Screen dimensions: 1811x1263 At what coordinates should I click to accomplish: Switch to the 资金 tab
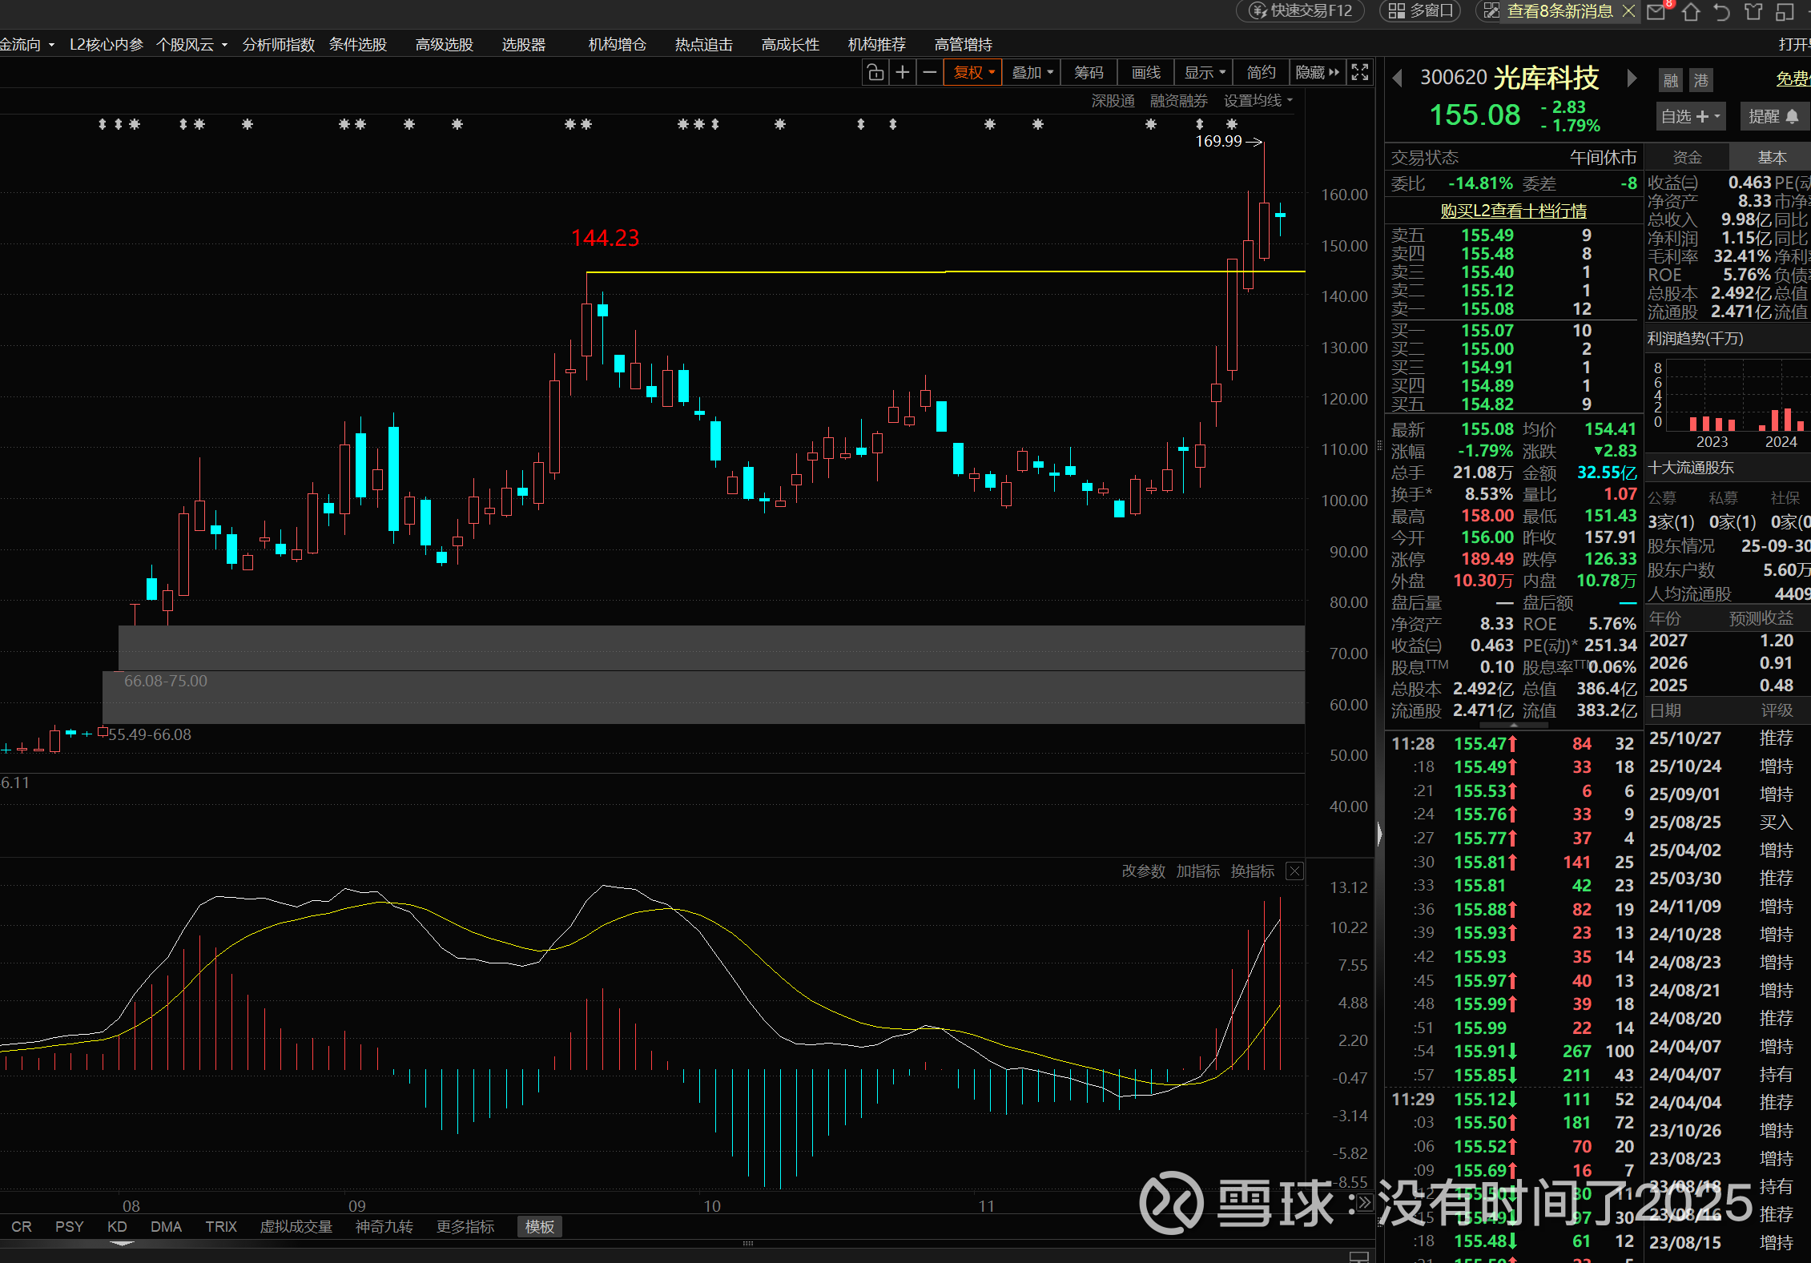(1687, 158)
